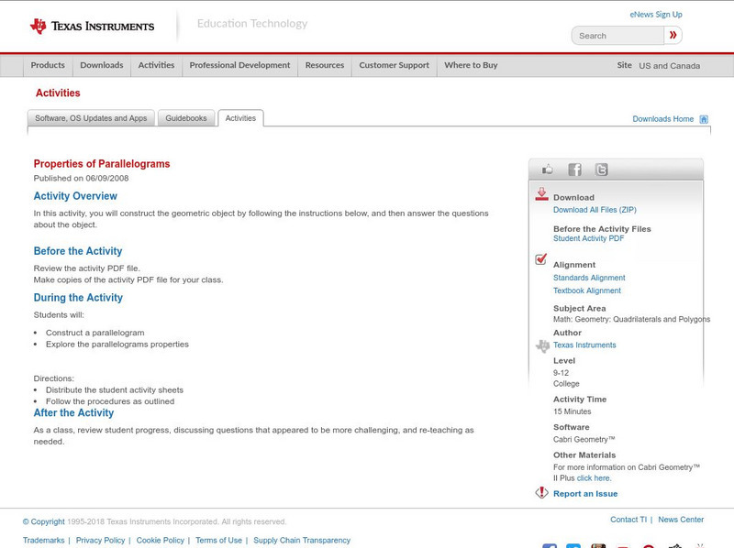Image resolution: width=734 pixels, height=548 pixels.
Task: Click the Standards Alignment link
Action: pos(589,278)
